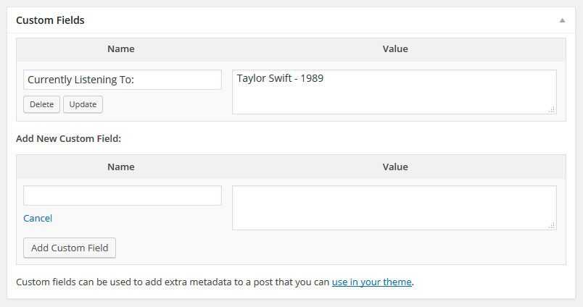
Task: Click inside the existing custom field value textarea
Action: (394, 98)
